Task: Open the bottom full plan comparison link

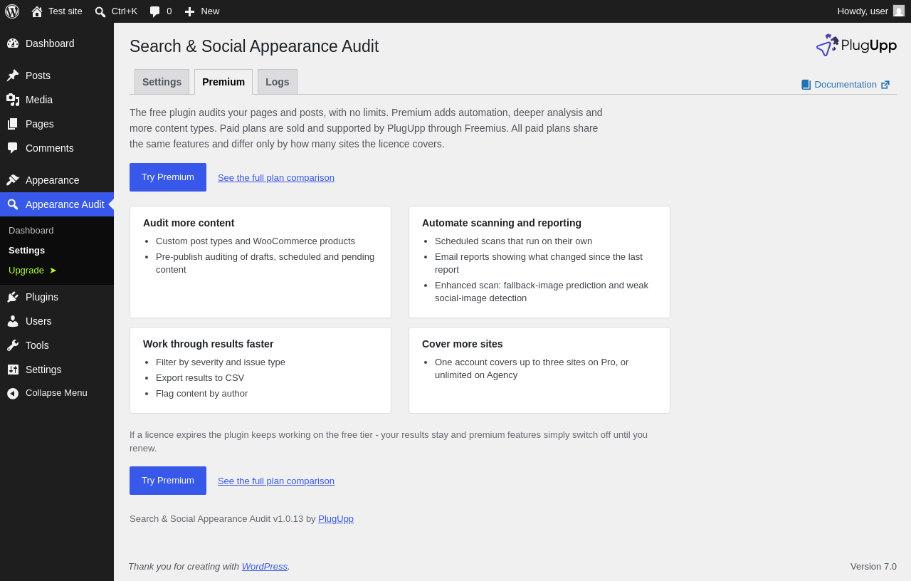Action: click(x=276, y=481)
